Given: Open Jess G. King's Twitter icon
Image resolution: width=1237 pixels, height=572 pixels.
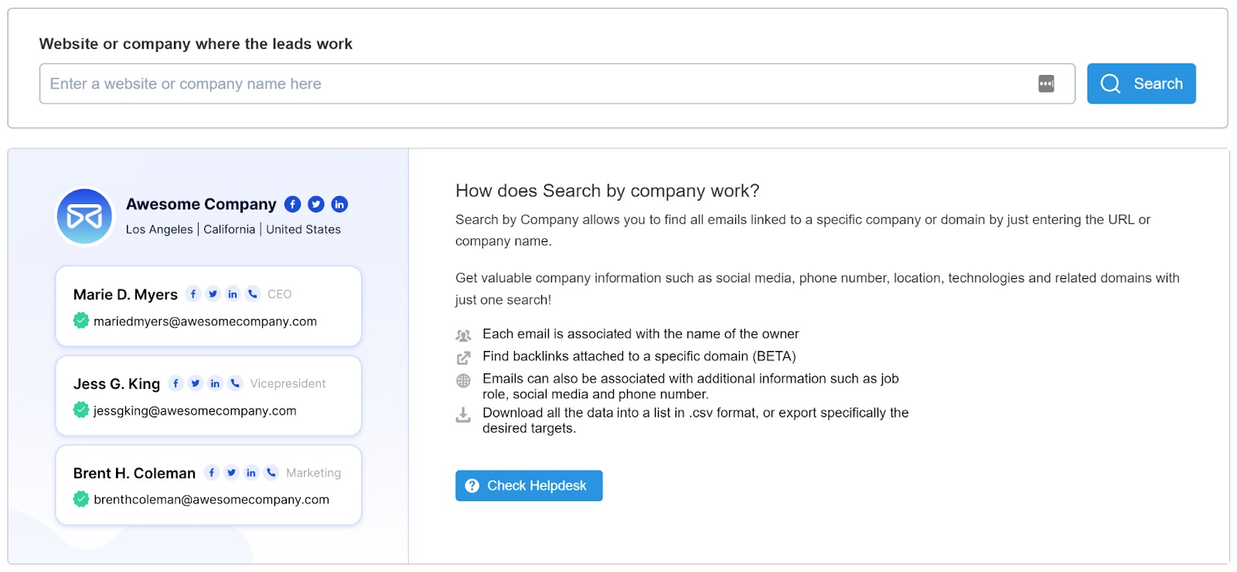Looking at the screenshot, I should 196,383.
